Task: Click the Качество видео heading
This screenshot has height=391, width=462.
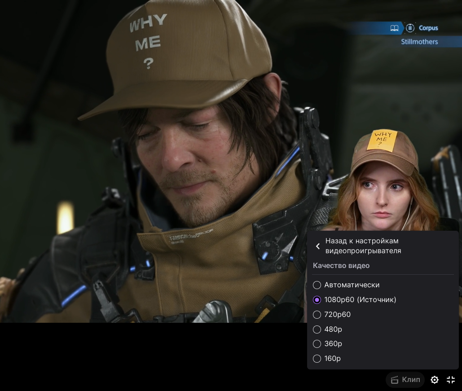Action: click(341, 265)
